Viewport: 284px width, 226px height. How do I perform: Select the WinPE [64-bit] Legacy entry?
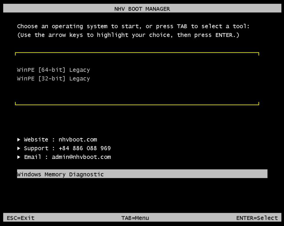pos(53,70)
